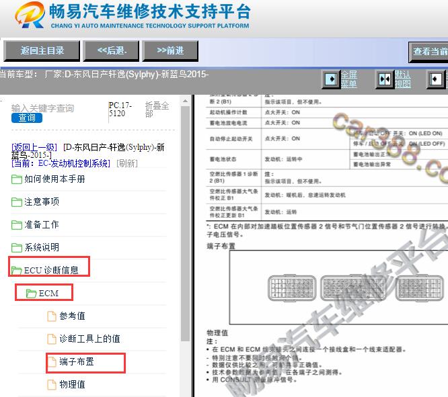Open the 诊断工具上的值 document
The image size is (448, 397).
pyautogui.click(x=89, y=339)
